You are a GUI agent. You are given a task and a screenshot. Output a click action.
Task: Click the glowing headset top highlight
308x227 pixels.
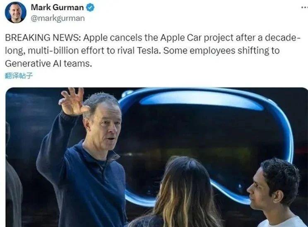pyautogui.click(x=200, y=100)
